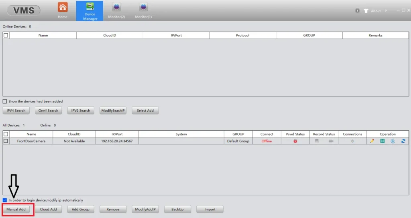The height and width of the screenshot is (218, 411).
Task: Uncheck the modify ip automatically checkbox
Action: pyautogui.click(x=5, y=200)
